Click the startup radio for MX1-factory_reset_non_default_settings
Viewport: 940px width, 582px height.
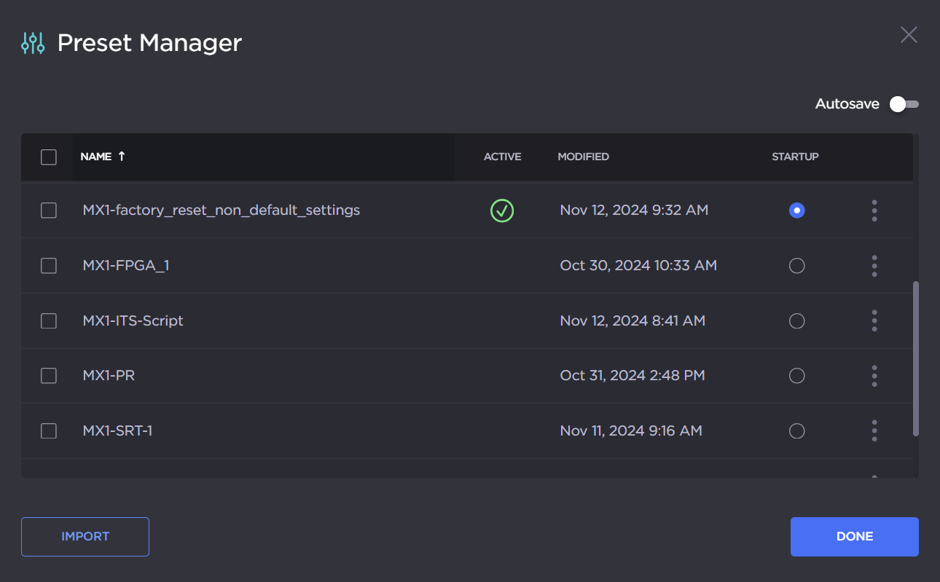pyautogui.click(x=796, y=211)
